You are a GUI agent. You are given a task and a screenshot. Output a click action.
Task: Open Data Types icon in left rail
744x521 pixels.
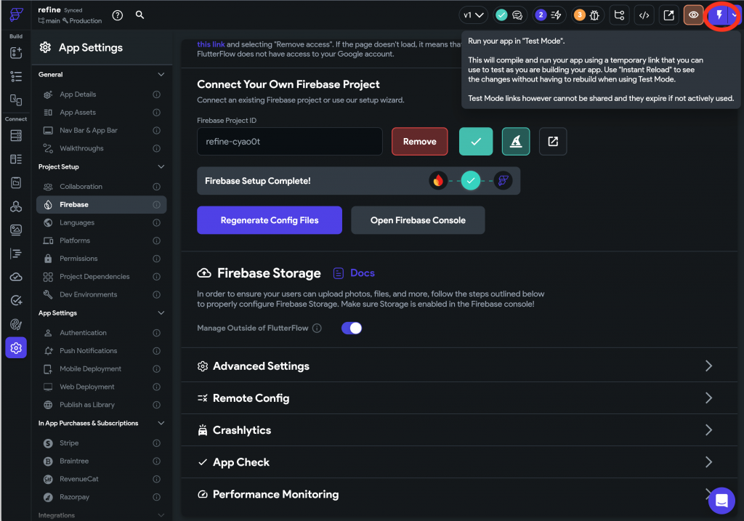[16, 159]
